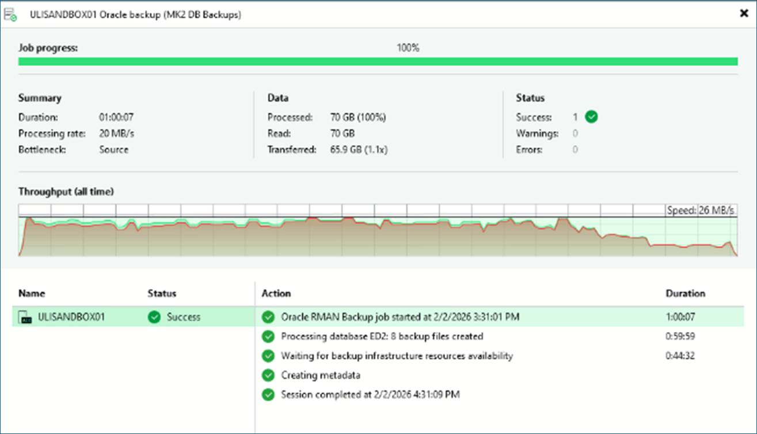Click the Success text in ULISANDBOX01 row
Image resolution: width=757 pixels, height=434 pixels.
[x=184, y=317]
